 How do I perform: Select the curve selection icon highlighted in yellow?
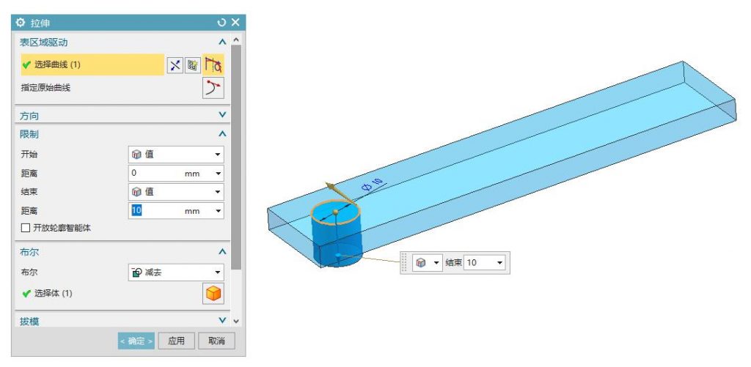tap(213, 65)
